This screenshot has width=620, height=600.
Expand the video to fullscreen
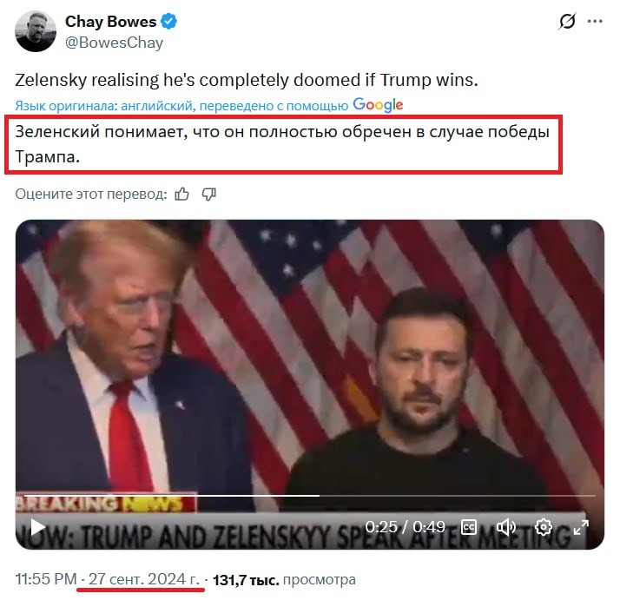[x=581, y=527]
